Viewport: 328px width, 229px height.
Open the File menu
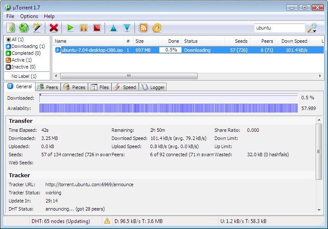(10, 16)
